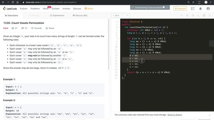The image size is (214, 120).
Task: Open the editor shortcuts terminal icon
Action: (198, 16)
